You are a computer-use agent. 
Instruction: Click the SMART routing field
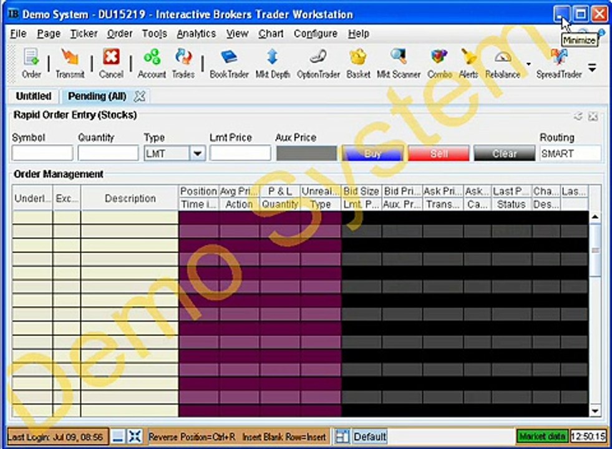pyautogui.click(x=570, y=153)
